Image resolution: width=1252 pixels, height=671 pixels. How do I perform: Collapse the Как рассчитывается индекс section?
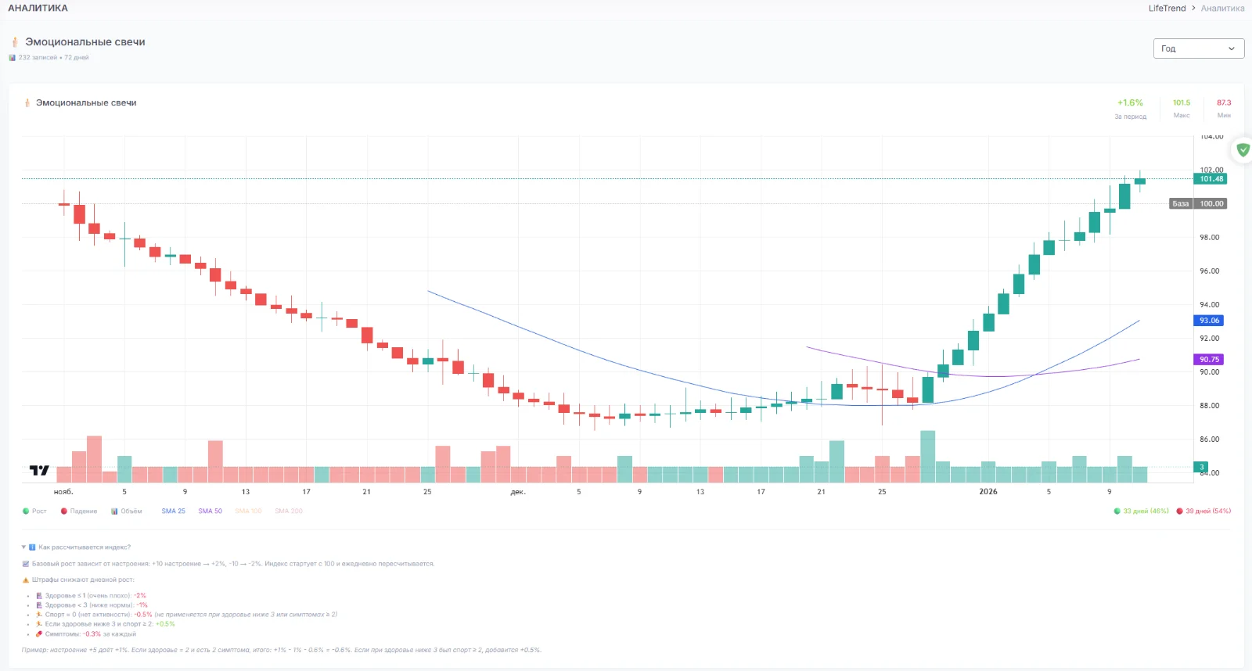(x=23, y=547)
